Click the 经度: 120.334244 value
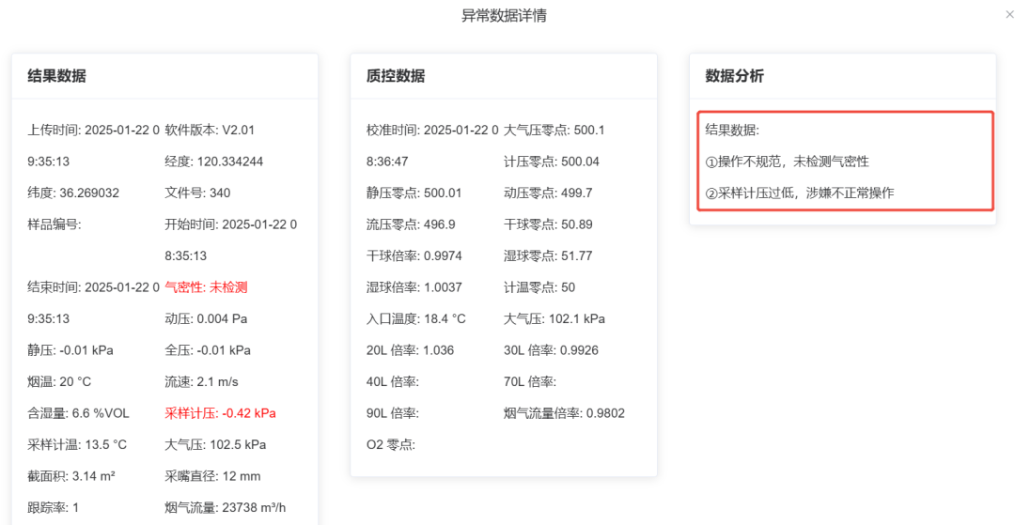 click(214, 162)
